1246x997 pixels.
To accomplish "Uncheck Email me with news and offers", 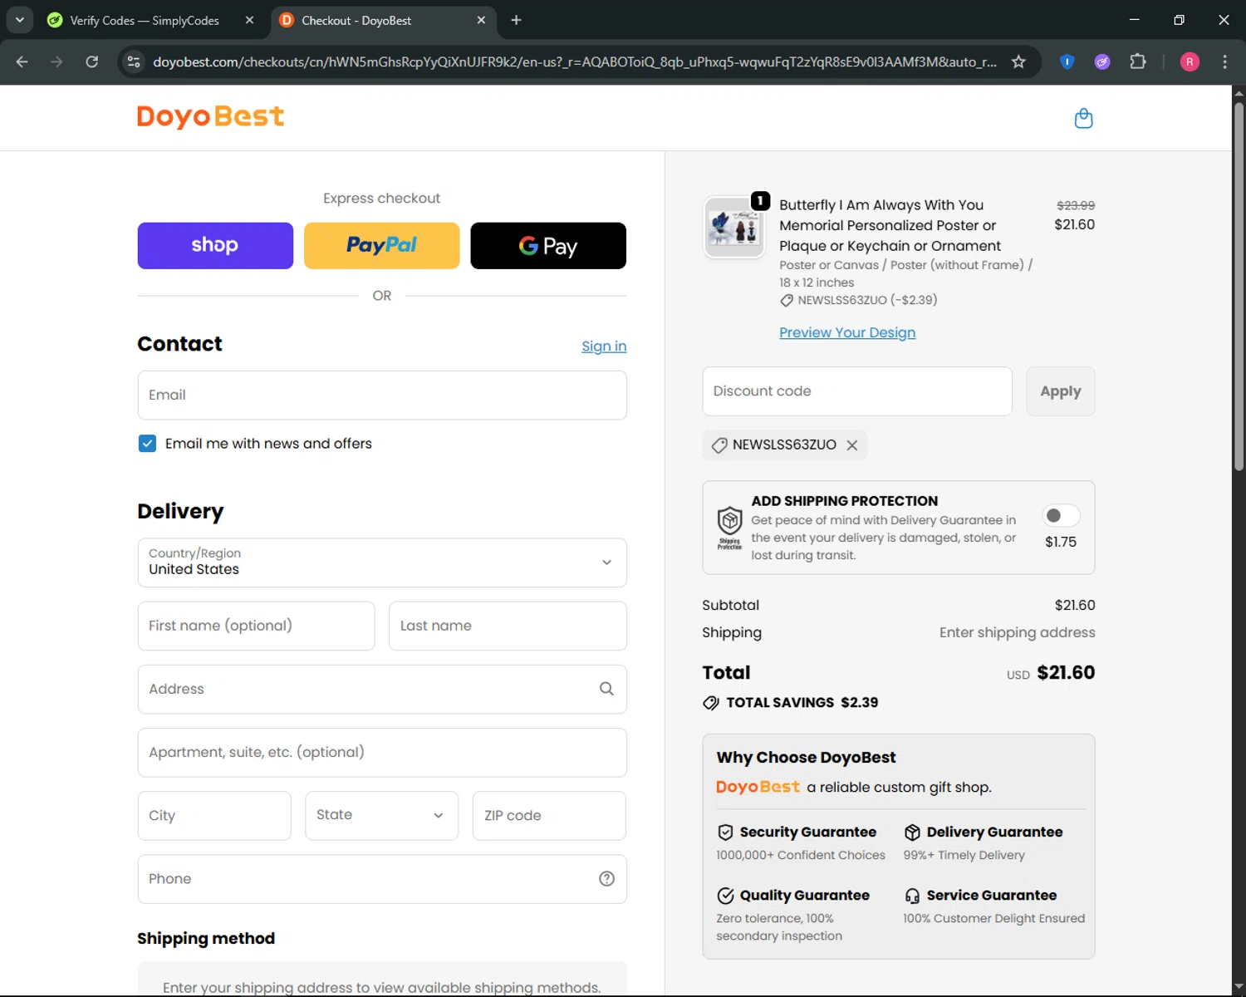I will point(147,444).
